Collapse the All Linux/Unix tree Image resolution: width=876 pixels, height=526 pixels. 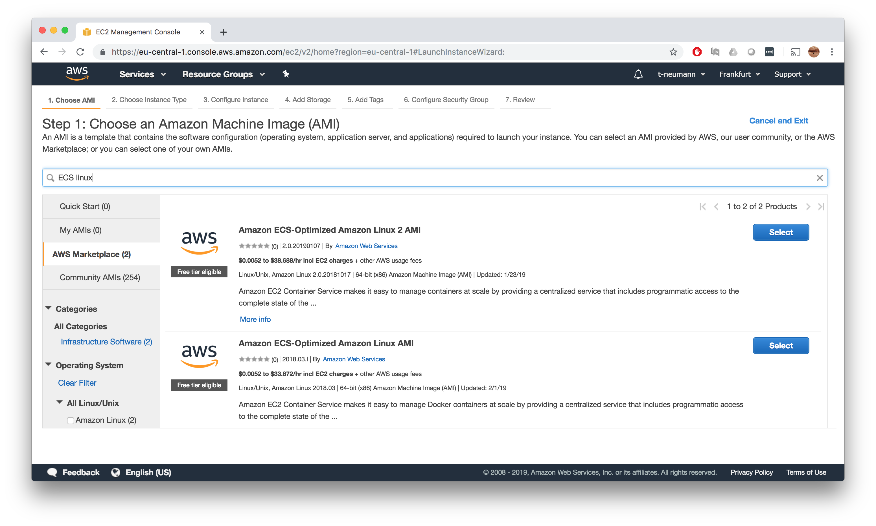[60, 403]
